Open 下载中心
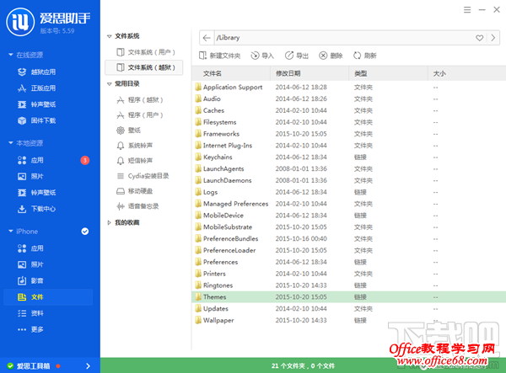 click(x=36, y=209)
